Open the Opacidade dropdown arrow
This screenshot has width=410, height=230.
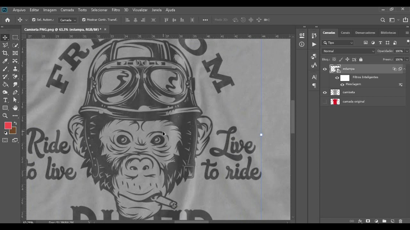point(407,51)
